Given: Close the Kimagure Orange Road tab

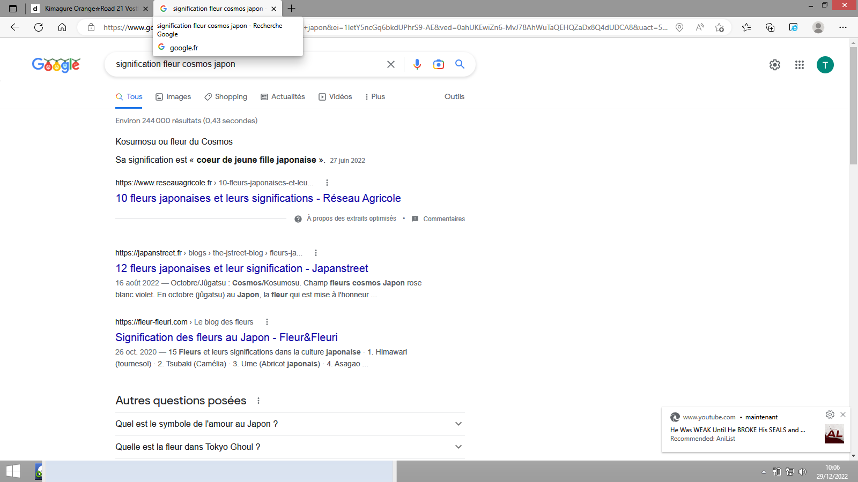Looking at the screenshot, I should pos(145,9).
